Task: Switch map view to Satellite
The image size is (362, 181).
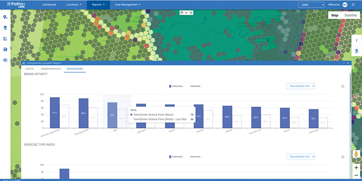Action: [x=350, y=15]
